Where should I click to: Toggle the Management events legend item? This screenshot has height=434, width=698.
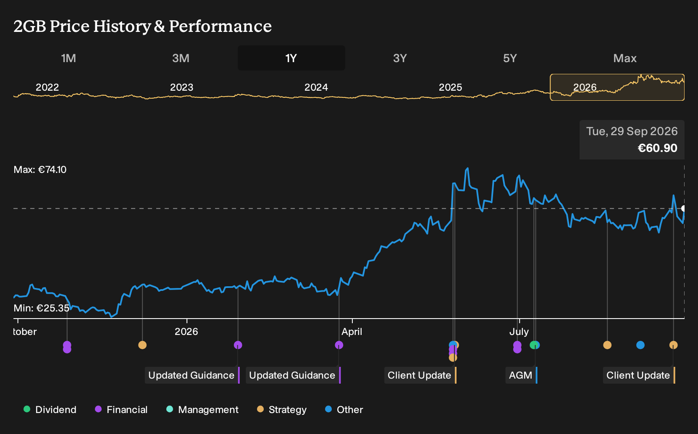tap(202, 409)
